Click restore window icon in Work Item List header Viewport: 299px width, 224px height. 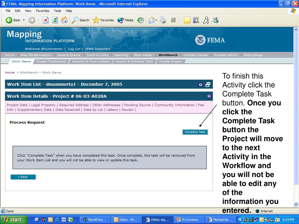pos(208,85)
